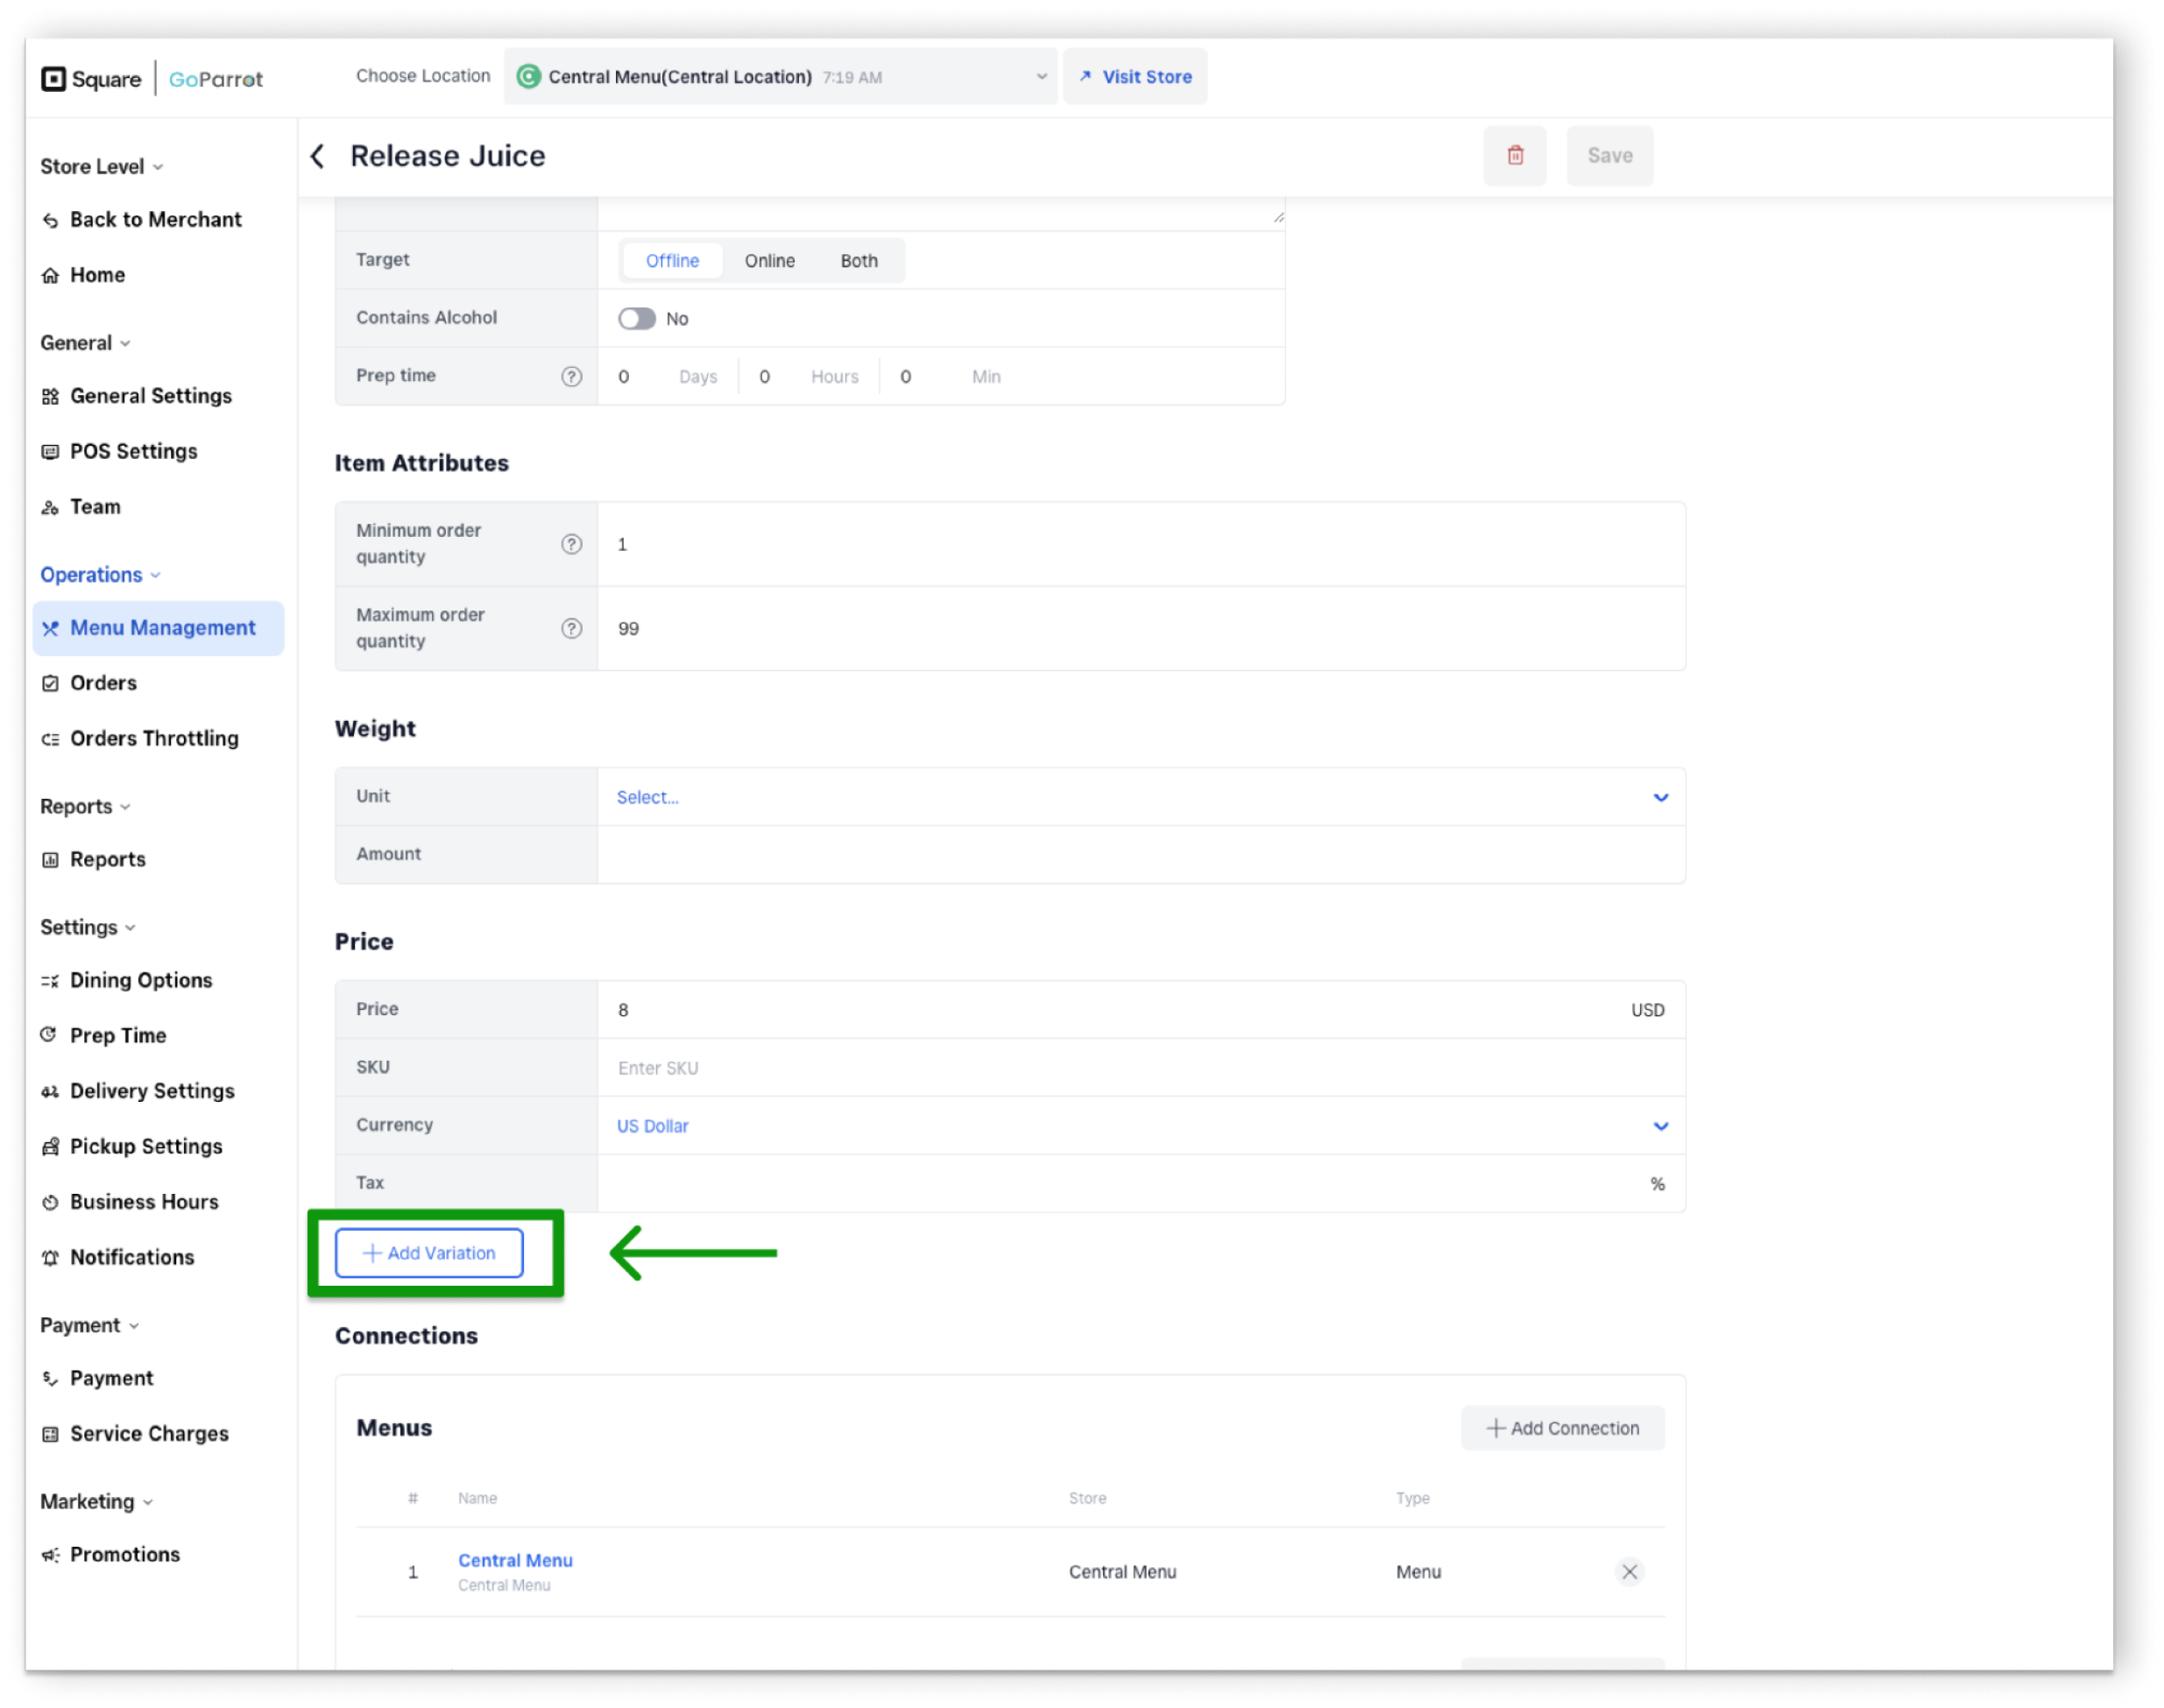Go to Delivery Settings in the sidebar
This screenshot has height=1708, width=2164.
click(x=152, y=1090)
